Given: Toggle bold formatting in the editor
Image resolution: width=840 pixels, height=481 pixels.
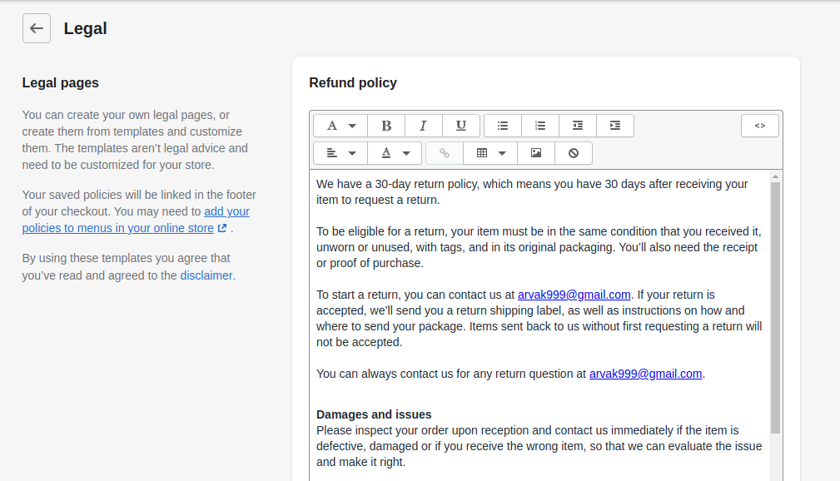Looking at the screenshot, I should click(386, 126).
